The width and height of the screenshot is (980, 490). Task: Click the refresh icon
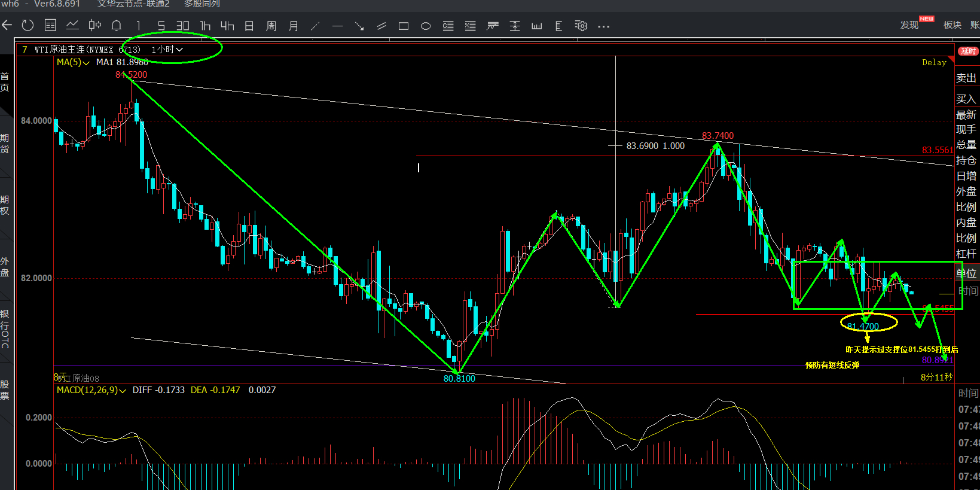(28, 25)
